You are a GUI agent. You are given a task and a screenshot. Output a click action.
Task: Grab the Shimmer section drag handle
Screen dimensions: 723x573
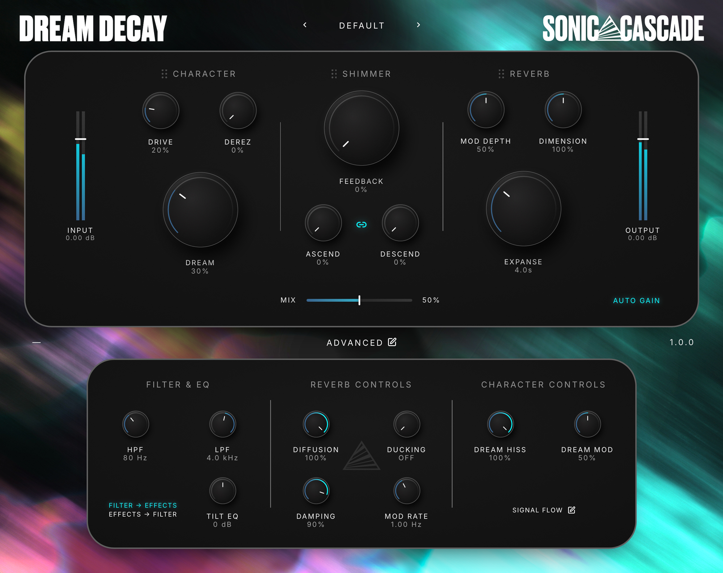tap(334, 74)
